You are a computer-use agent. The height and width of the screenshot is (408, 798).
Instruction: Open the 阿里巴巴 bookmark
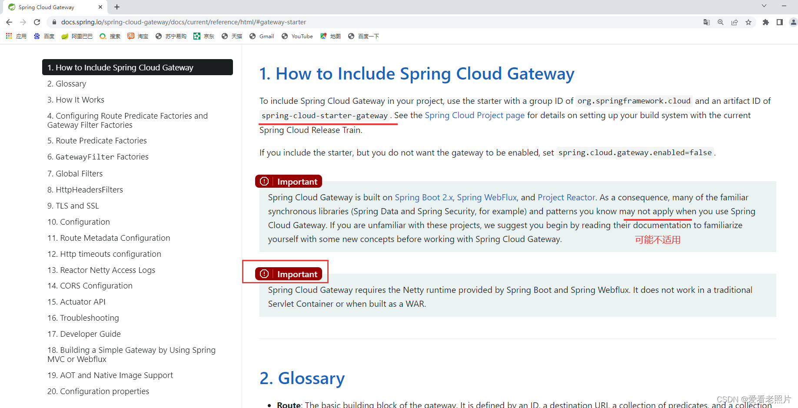77,36
